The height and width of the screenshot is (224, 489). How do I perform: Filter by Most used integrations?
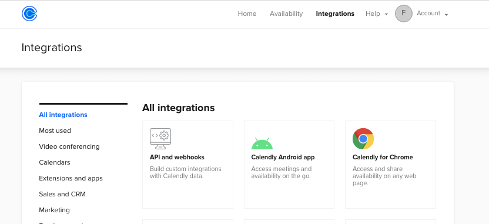tap(55, 131)
